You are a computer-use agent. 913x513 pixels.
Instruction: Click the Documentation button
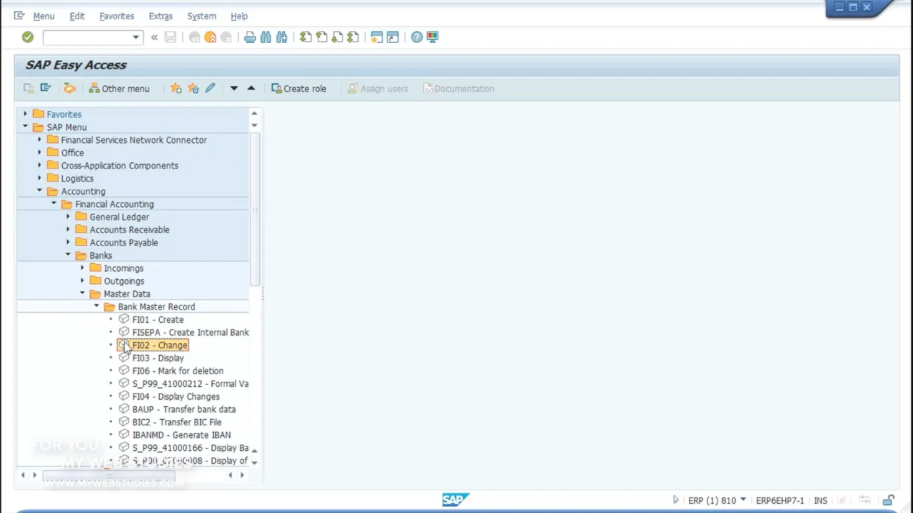click(459, 88)
